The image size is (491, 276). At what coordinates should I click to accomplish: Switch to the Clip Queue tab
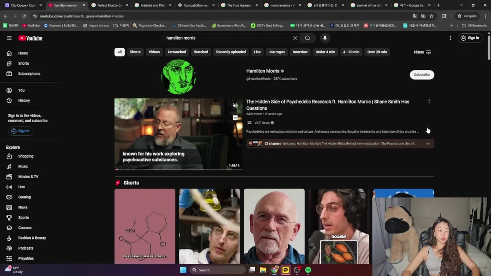pyautogui.click(x=23, y=5)
